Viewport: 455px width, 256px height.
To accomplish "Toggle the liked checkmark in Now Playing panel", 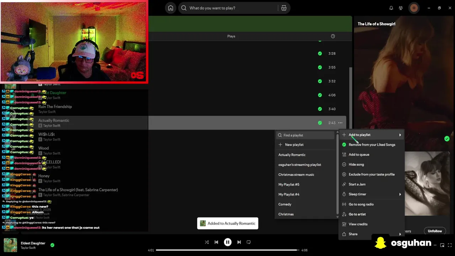I will coord(447,139).
